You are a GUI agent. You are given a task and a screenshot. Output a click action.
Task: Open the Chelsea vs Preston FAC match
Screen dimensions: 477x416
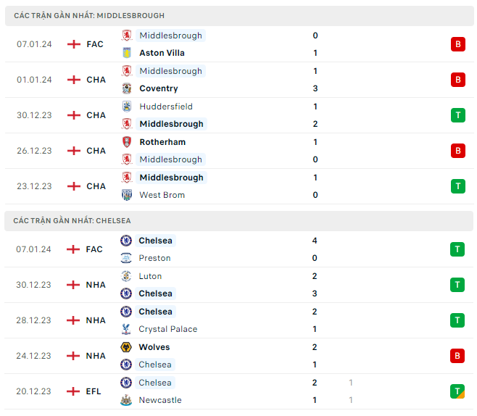coord(239,249)
